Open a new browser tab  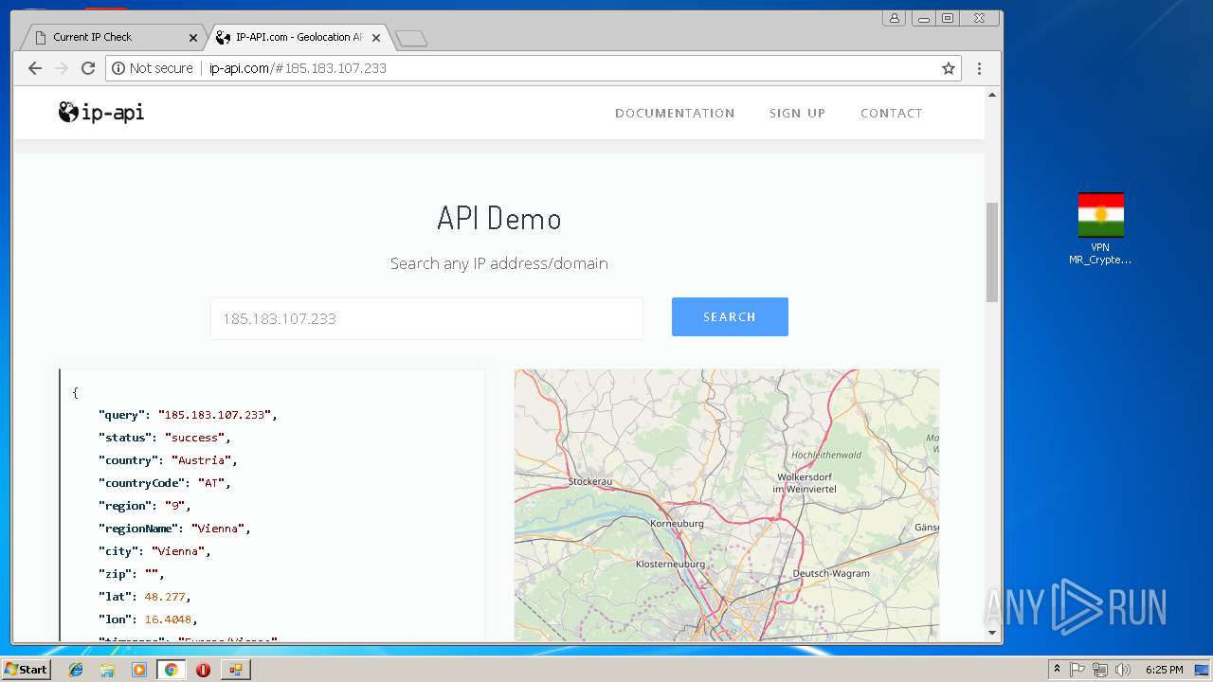(x=410, y=38)
